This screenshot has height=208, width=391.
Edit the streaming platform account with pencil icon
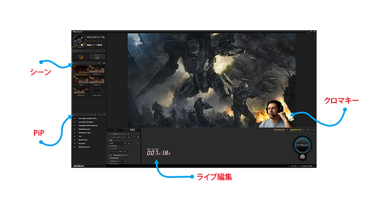(134, 137)
